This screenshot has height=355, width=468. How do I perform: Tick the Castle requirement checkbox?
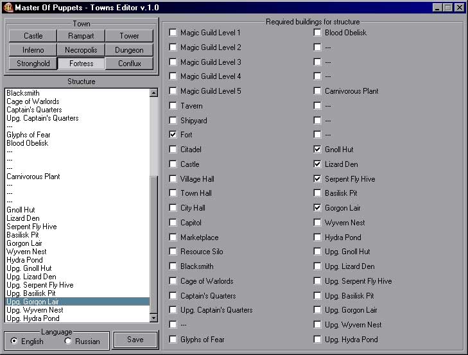[173, 164]
